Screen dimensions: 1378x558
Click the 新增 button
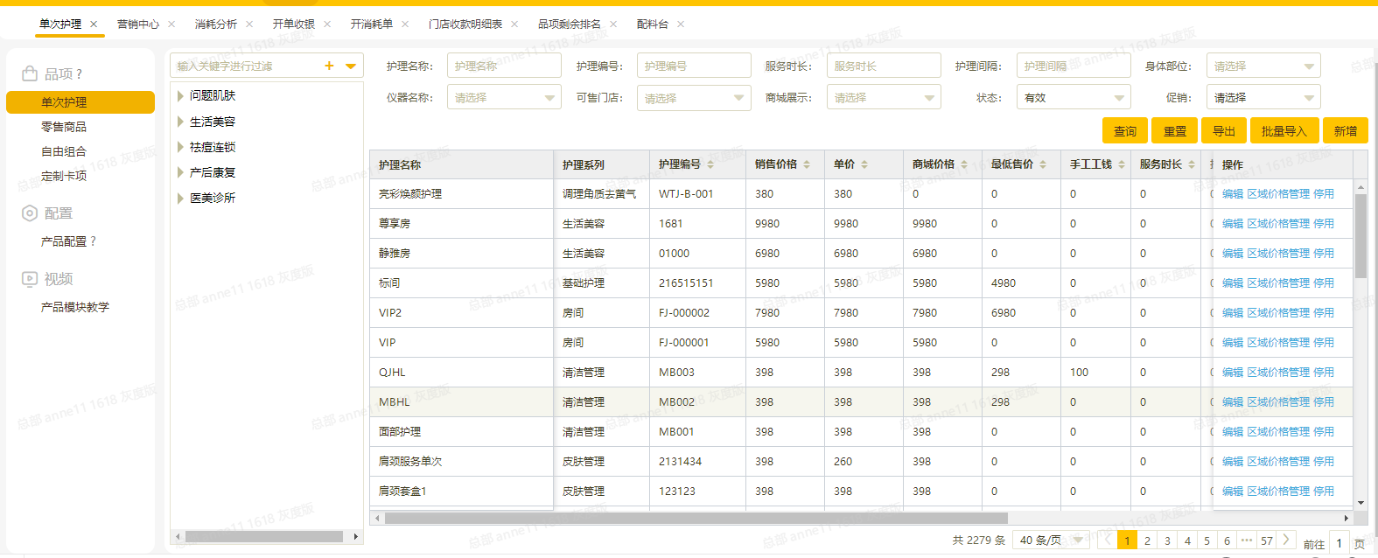[1346, 130]
